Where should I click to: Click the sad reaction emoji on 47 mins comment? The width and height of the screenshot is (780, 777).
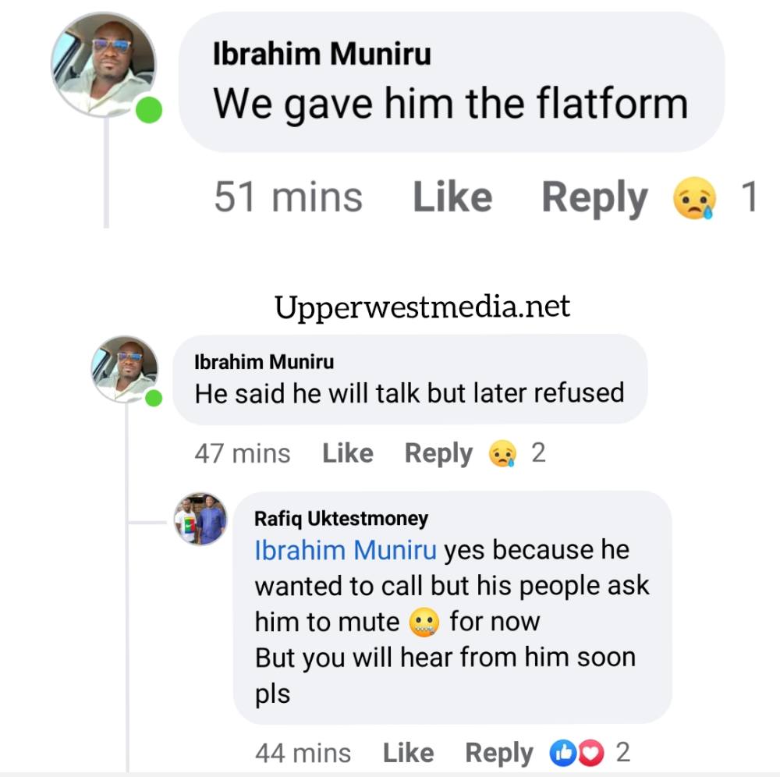point(502,453)
